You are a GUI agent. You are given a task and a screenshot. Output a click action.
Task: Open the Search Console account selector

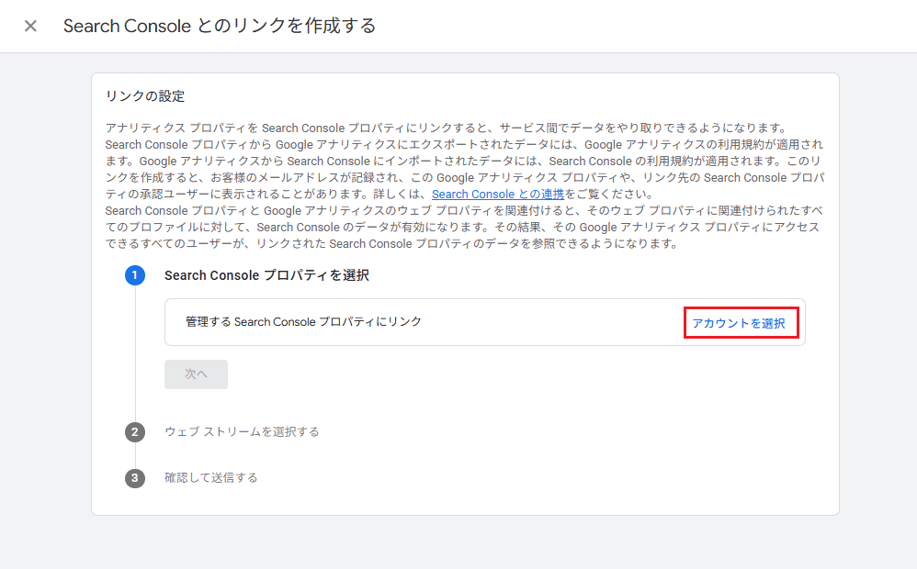[741, 322]
